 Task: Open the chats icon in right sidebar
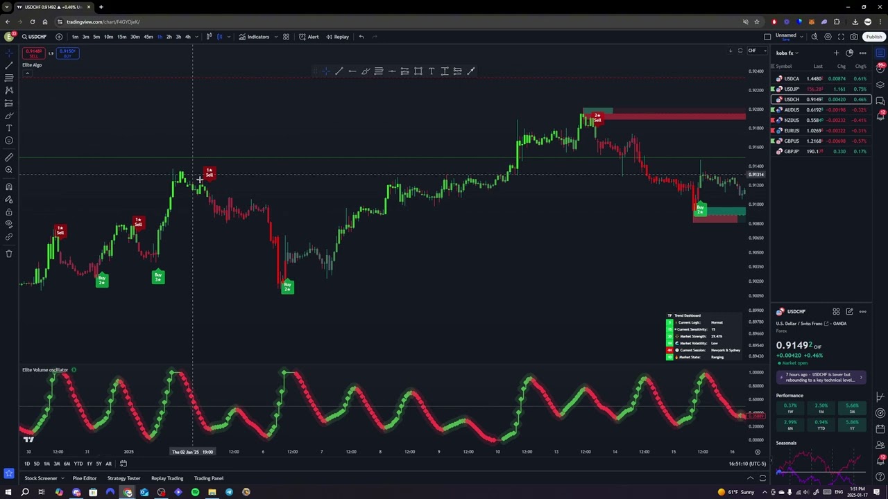tap(880, 101)
